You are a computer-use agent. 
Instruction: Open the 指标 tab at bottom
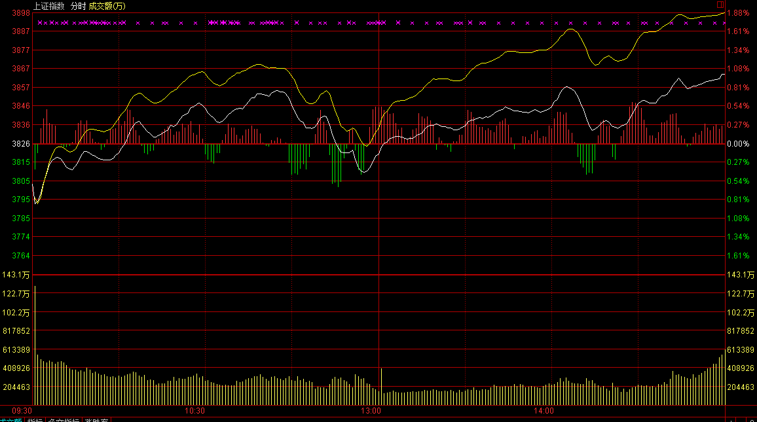(x=34, y=420)
